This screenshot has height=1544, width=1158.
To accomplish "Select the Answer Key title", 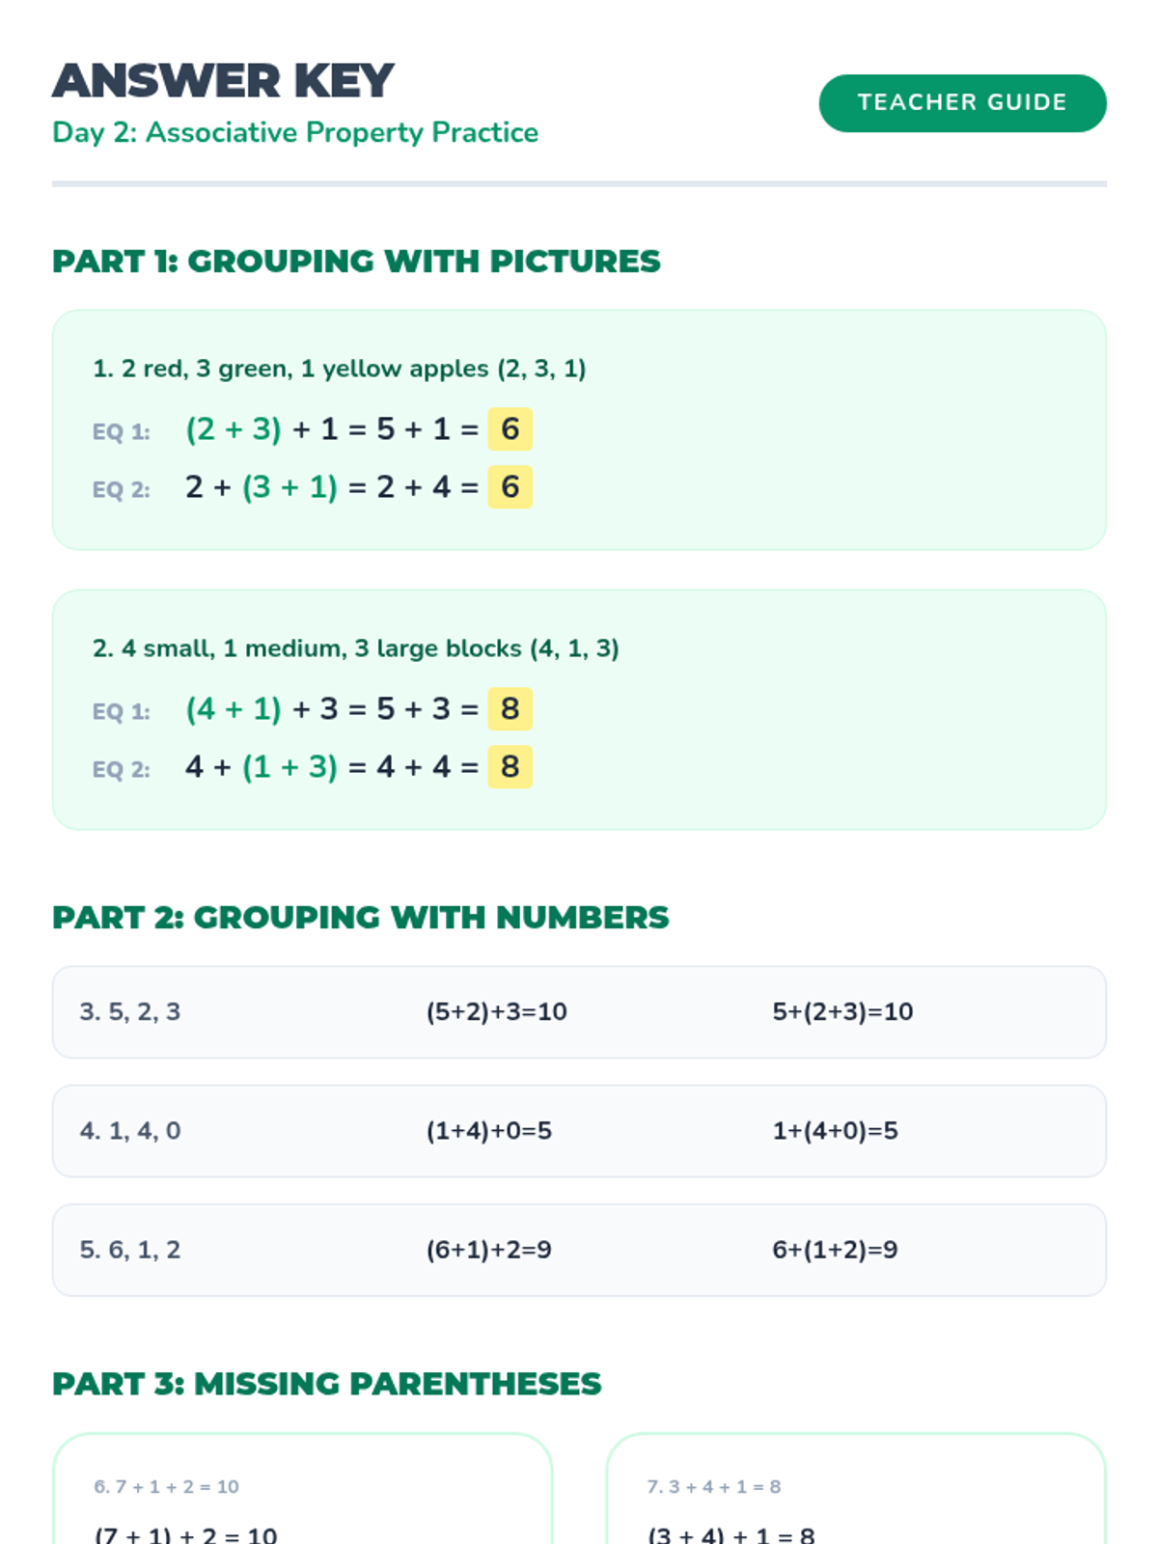I will coord(223,81).
